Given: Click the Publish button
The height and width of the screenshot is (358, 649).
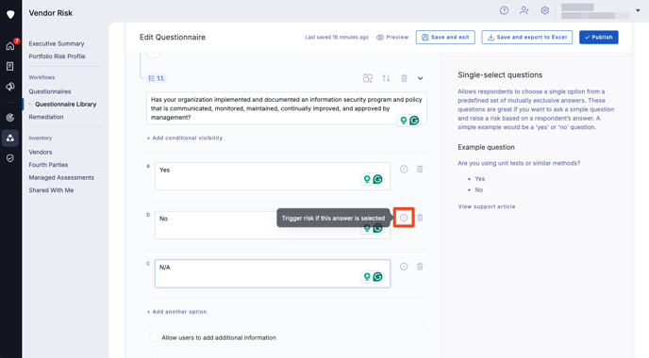Looking at the screenshot, I should [598, 37].
